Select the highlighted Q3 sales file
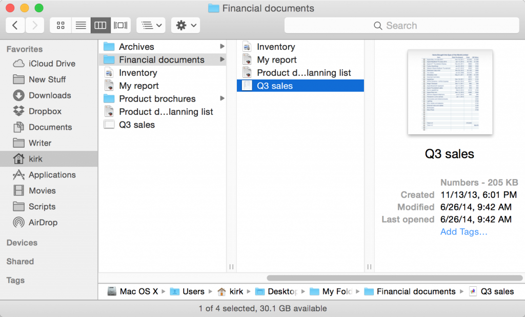 coord(300,86)
